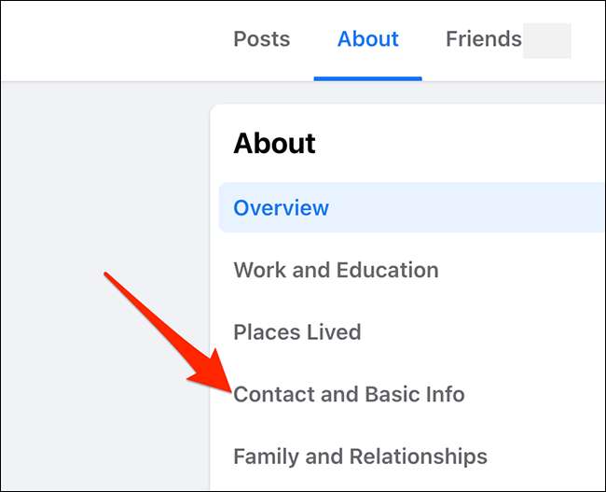This screenshot has width=606, height=492.
Task: Choose the Work and Education entry
Action: coord(336,270)
